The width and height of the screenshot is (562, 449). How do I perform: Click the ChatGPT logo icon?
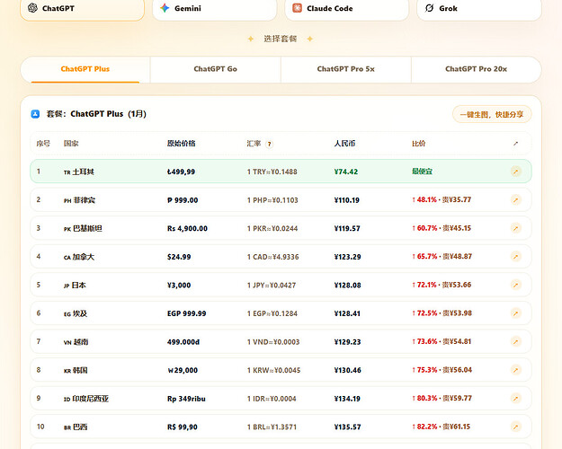32,8
